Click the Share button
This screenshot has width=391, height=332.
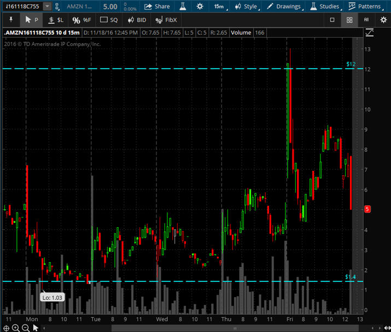pyautogui.click(x=157, y=7)
